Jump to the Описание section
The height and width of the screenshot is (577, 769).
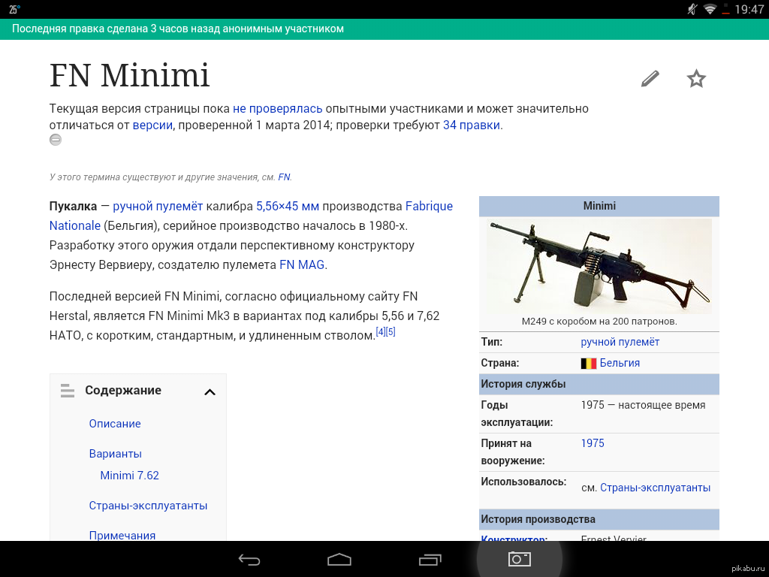pos(115,424)
